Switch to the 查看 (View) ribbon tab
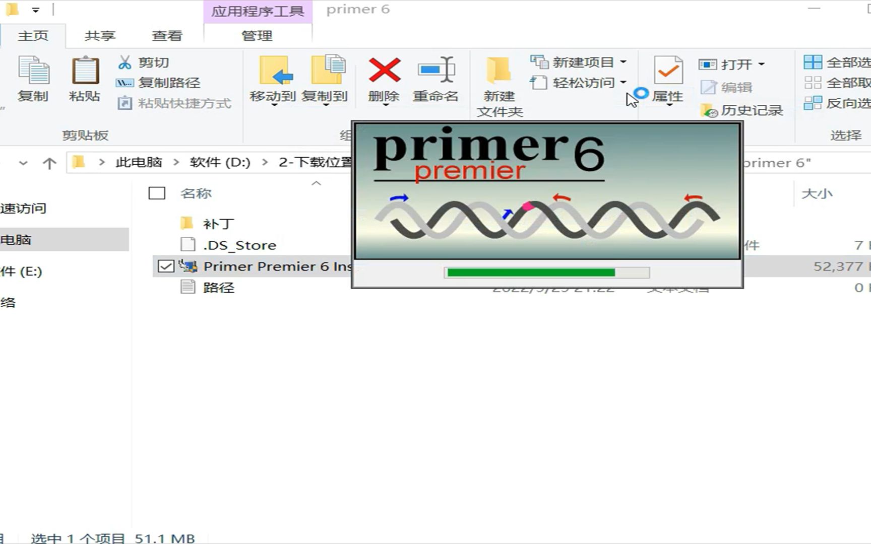The image size is (871, 544). point(167,35)
